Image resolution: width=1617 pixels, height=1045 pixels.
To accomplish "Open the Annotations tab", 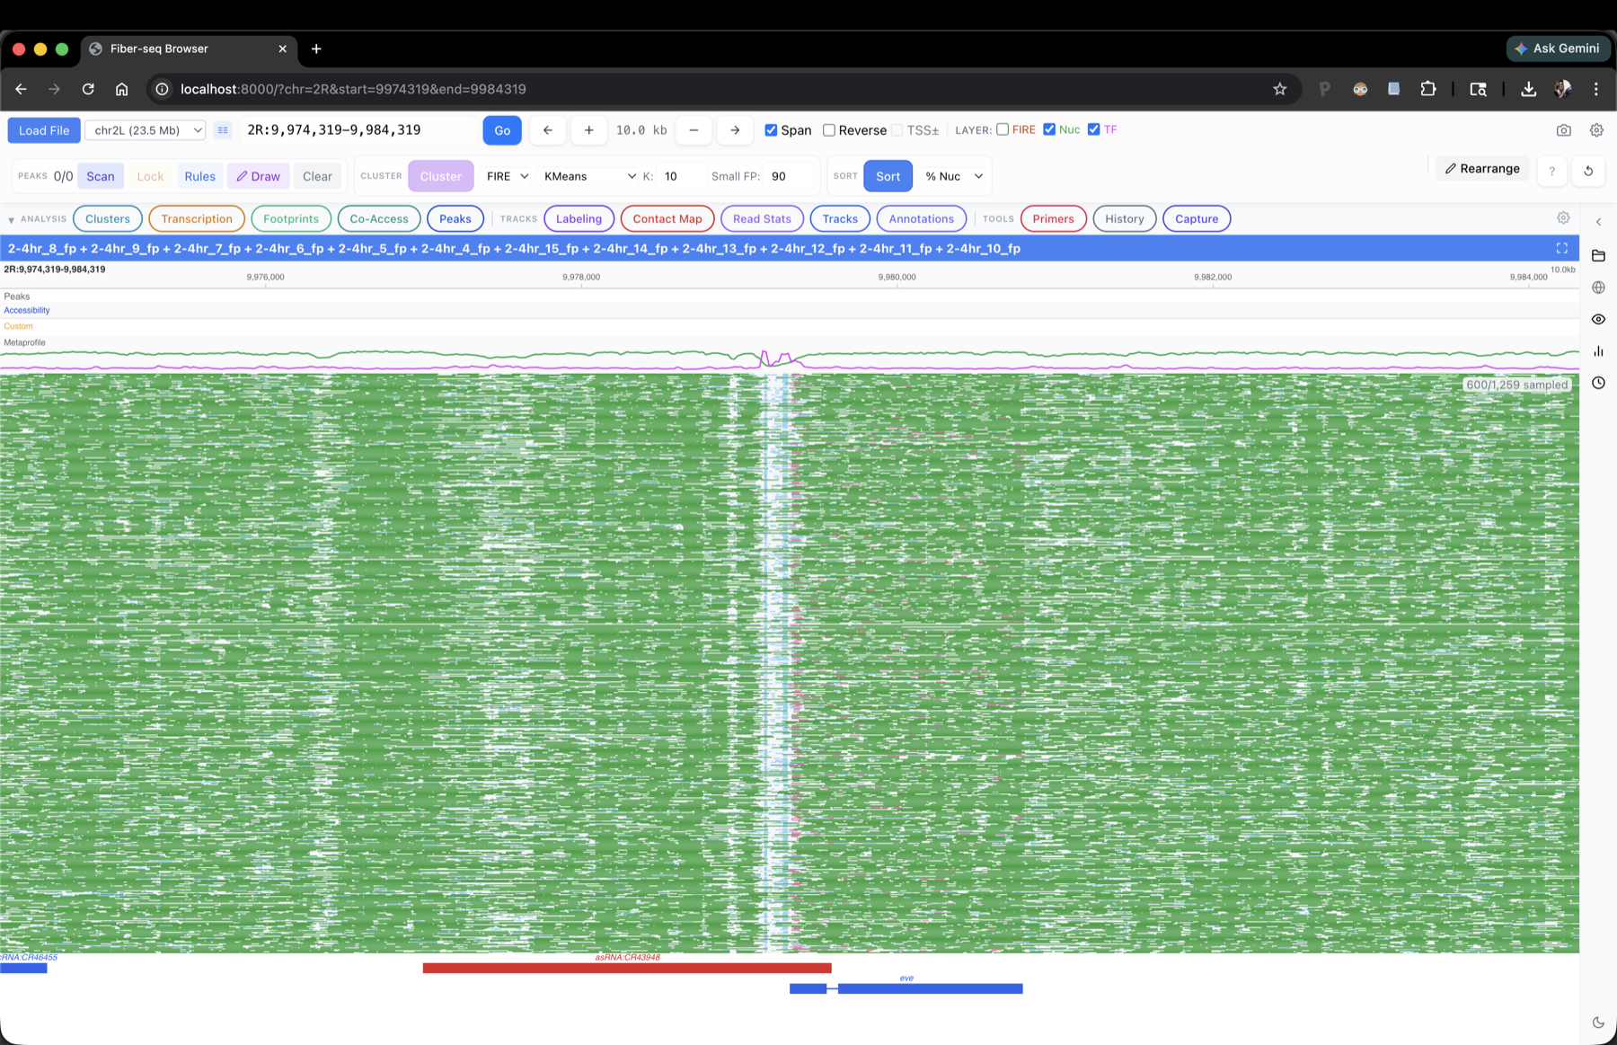I will click(922, 218).
